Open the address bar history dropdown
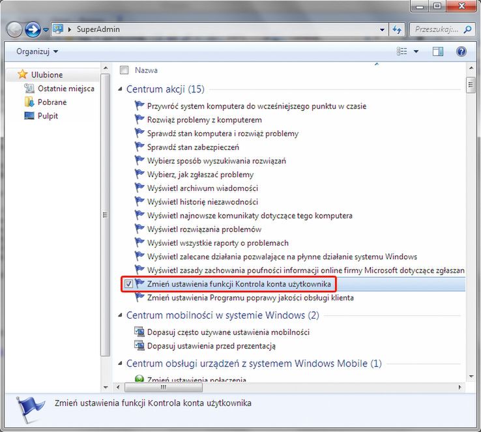 pyautogui.click(x=382, y=30)
